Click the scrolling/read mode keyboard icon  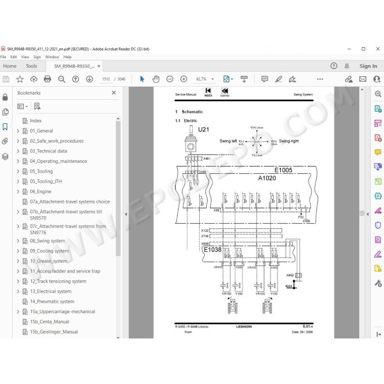coord(244,79)
